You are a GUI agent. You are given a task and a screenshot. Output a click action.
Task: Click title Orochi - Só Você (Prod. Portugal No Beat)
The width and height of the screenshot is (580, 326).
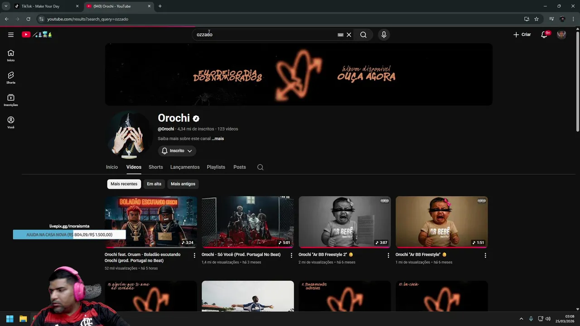241,254
